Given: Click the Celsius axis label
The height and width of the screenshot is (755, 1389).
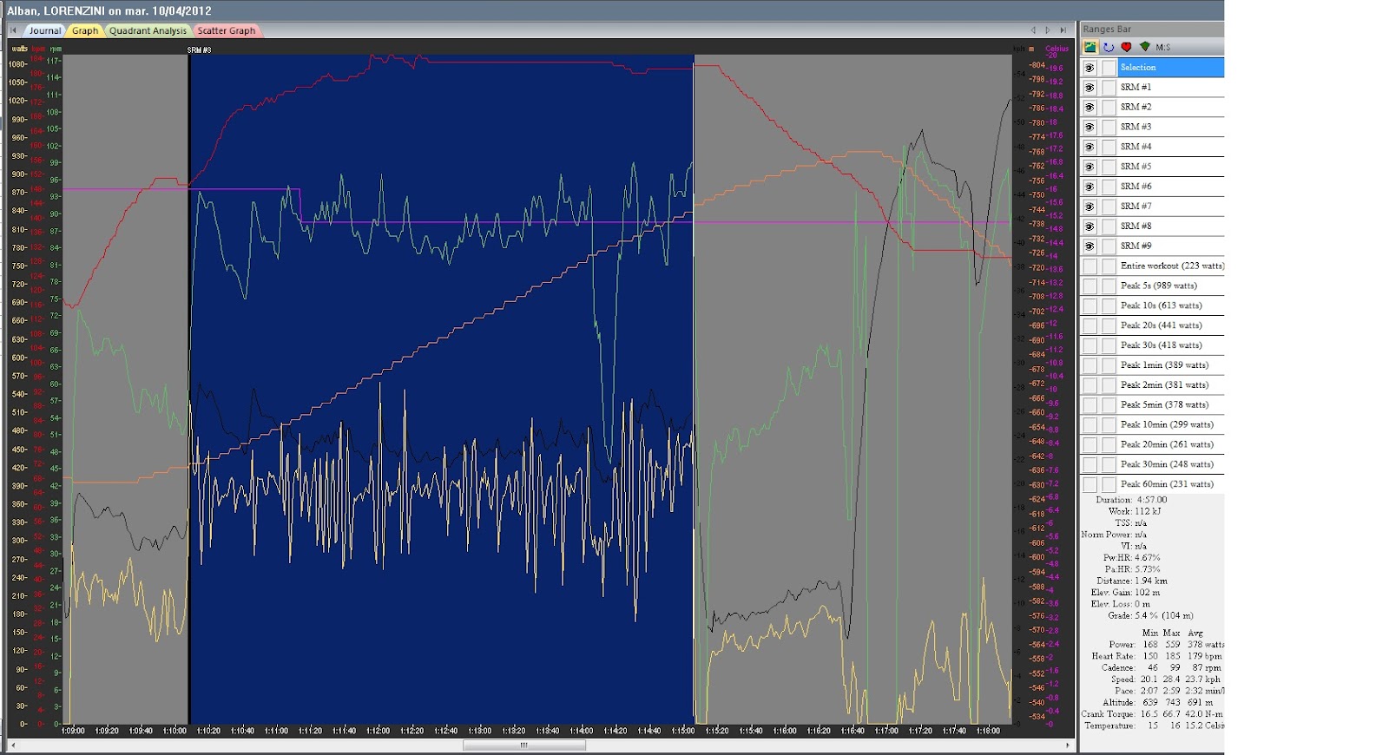Looking at the screenshot, I should (x=1057, y=49).
